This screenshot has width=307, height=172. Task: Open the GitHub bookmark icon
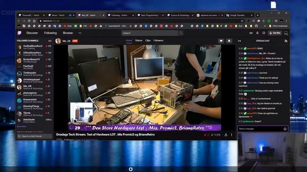tap(256, 26)
